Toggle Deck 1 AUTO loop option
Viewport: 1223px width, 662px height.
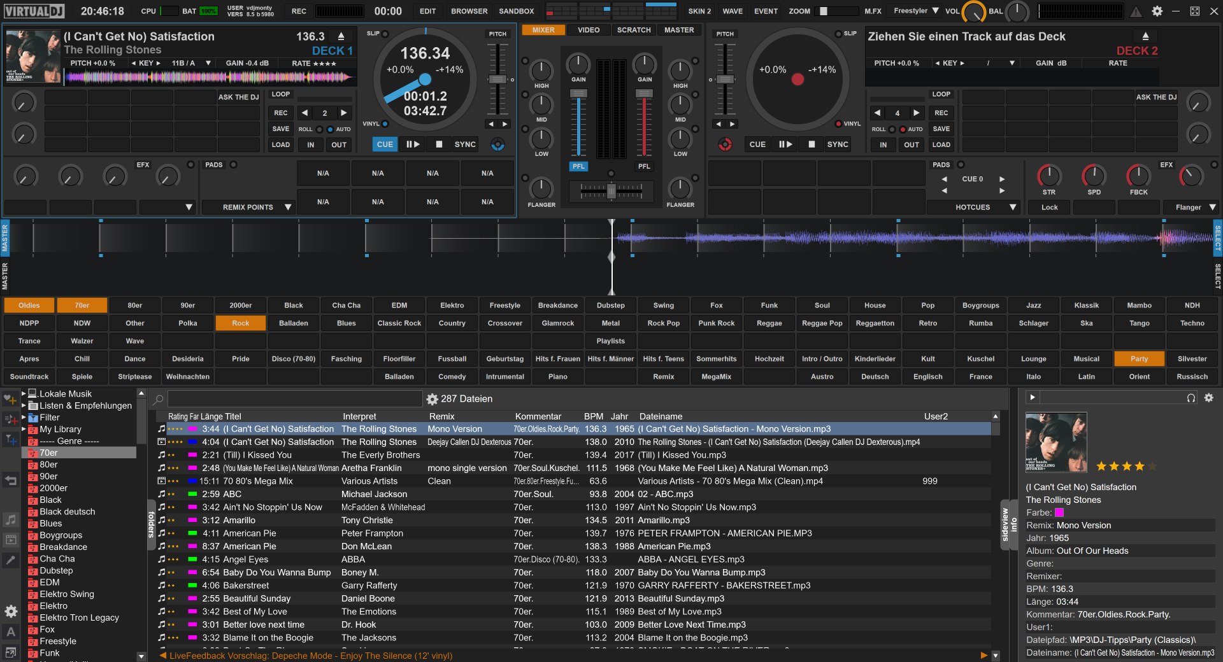click(x=330, y=129)
